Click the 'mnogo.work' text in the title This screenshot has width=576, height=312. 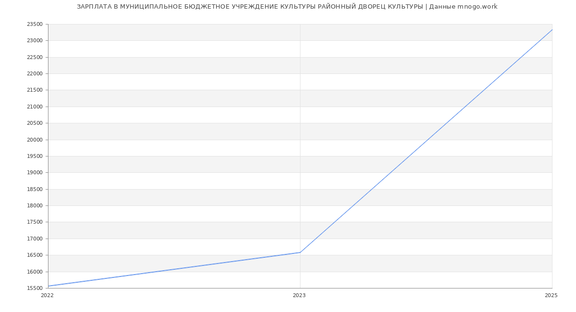(477, 7)
